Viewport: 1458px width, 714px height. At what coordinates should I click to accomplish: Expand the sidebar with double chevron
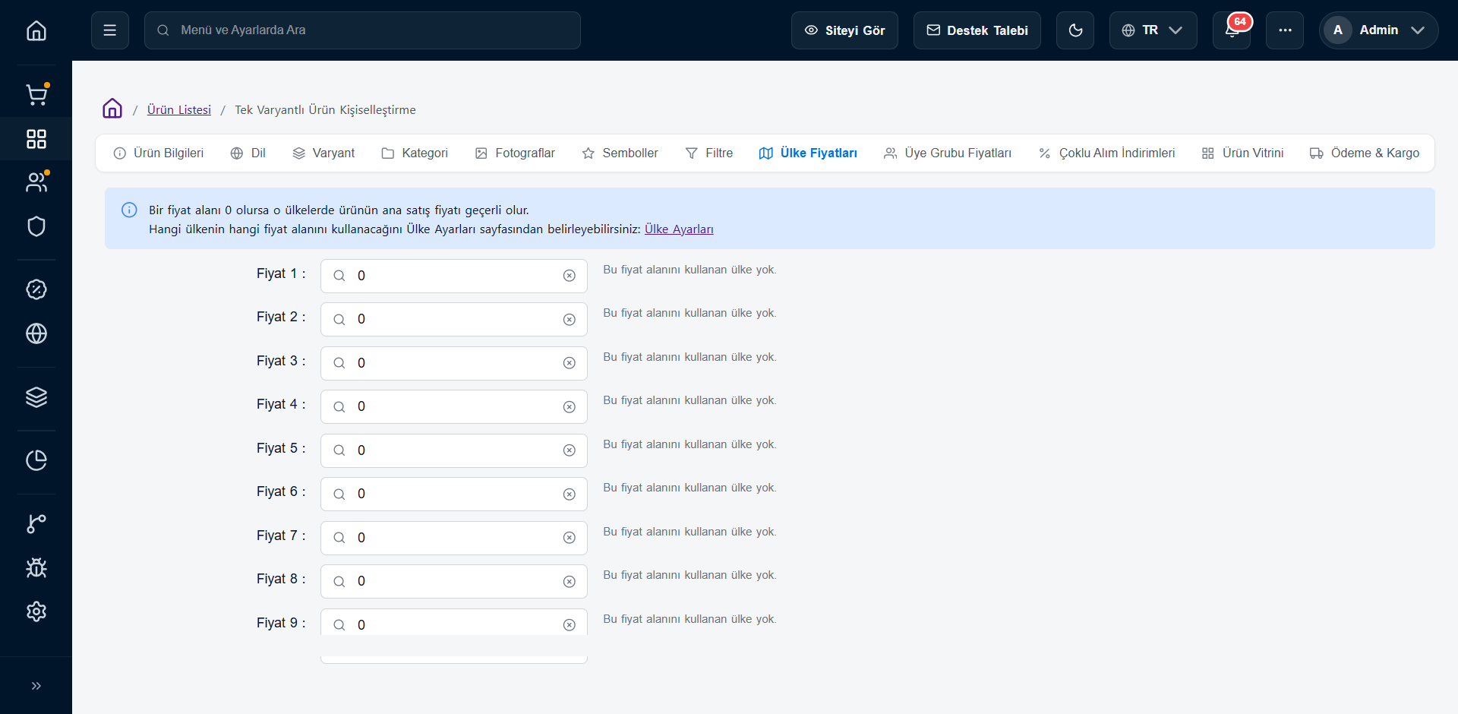click(x=36, y=686)
